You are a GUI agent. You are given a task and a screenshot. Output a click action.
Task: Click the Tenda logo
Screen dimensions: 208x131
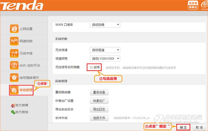pyautogui.click(x=22, y=5)
